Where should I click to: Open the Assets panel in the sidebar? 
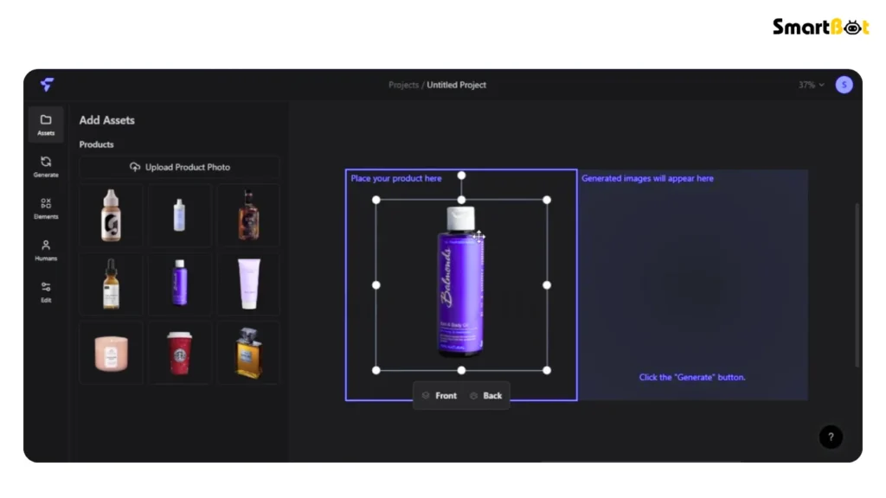click(46, 124)
